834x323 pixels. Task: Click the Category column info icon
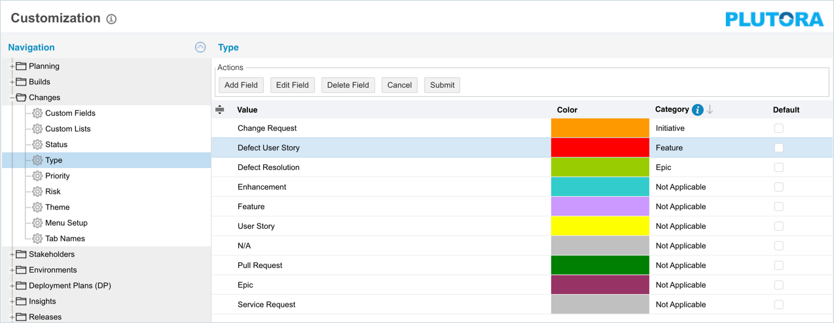pyautogui.click(x=698, y=110)
